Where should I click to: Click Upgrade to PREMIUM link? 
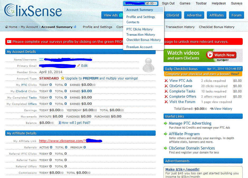[102, 78]
